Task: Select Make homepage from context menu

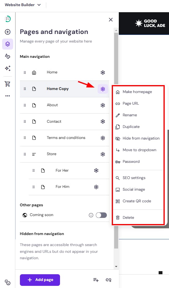Action: pyautogui.click(x=137, y=92)
